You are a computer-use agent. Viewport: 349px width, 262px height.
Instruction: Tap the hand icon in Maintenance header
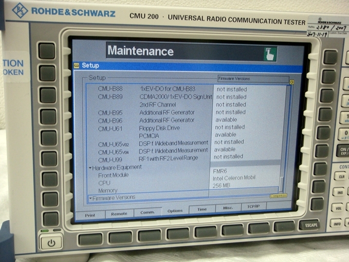tap(271, 54)
